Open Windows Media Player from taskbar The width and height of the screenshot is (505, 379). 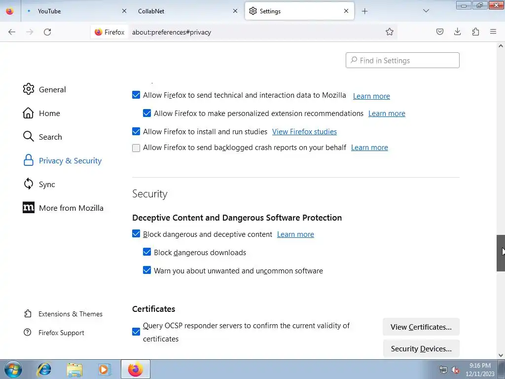(x=104, y=369)
